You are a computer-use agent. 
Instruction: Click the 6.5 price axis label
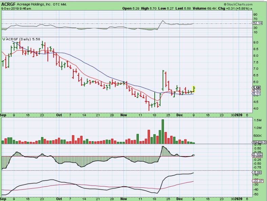256,75
